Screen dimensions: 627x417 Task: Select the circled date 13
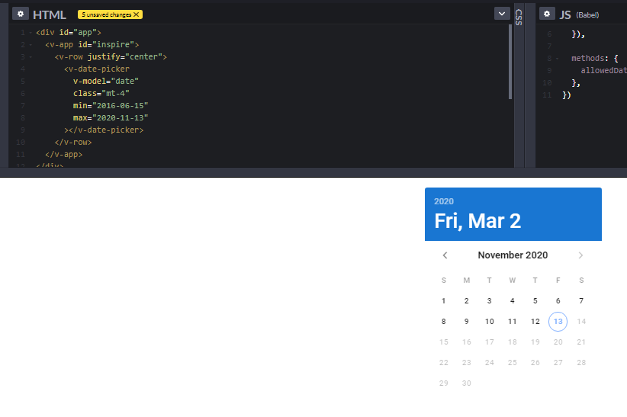point(558,322)
